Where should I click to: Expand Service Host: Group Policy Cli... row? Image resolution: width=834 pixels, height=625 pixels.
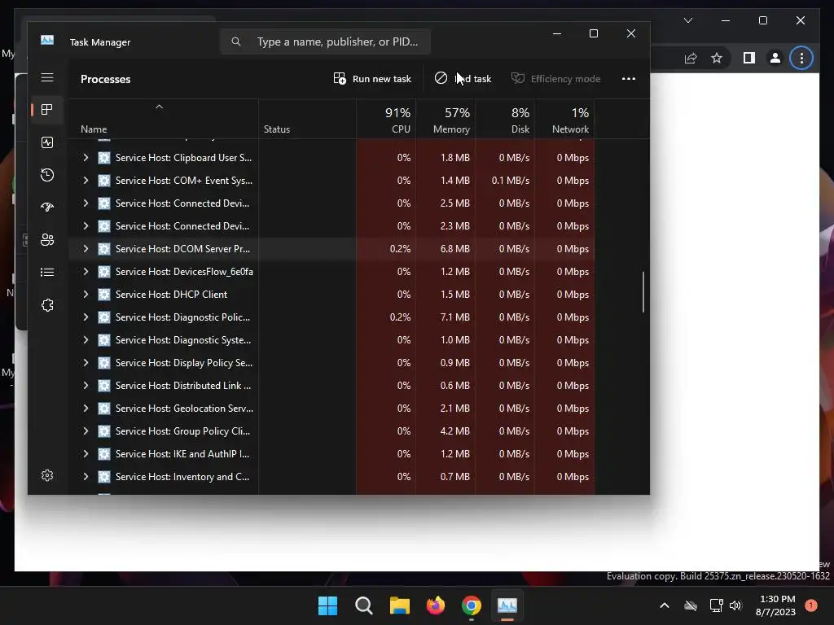[86, 431]
